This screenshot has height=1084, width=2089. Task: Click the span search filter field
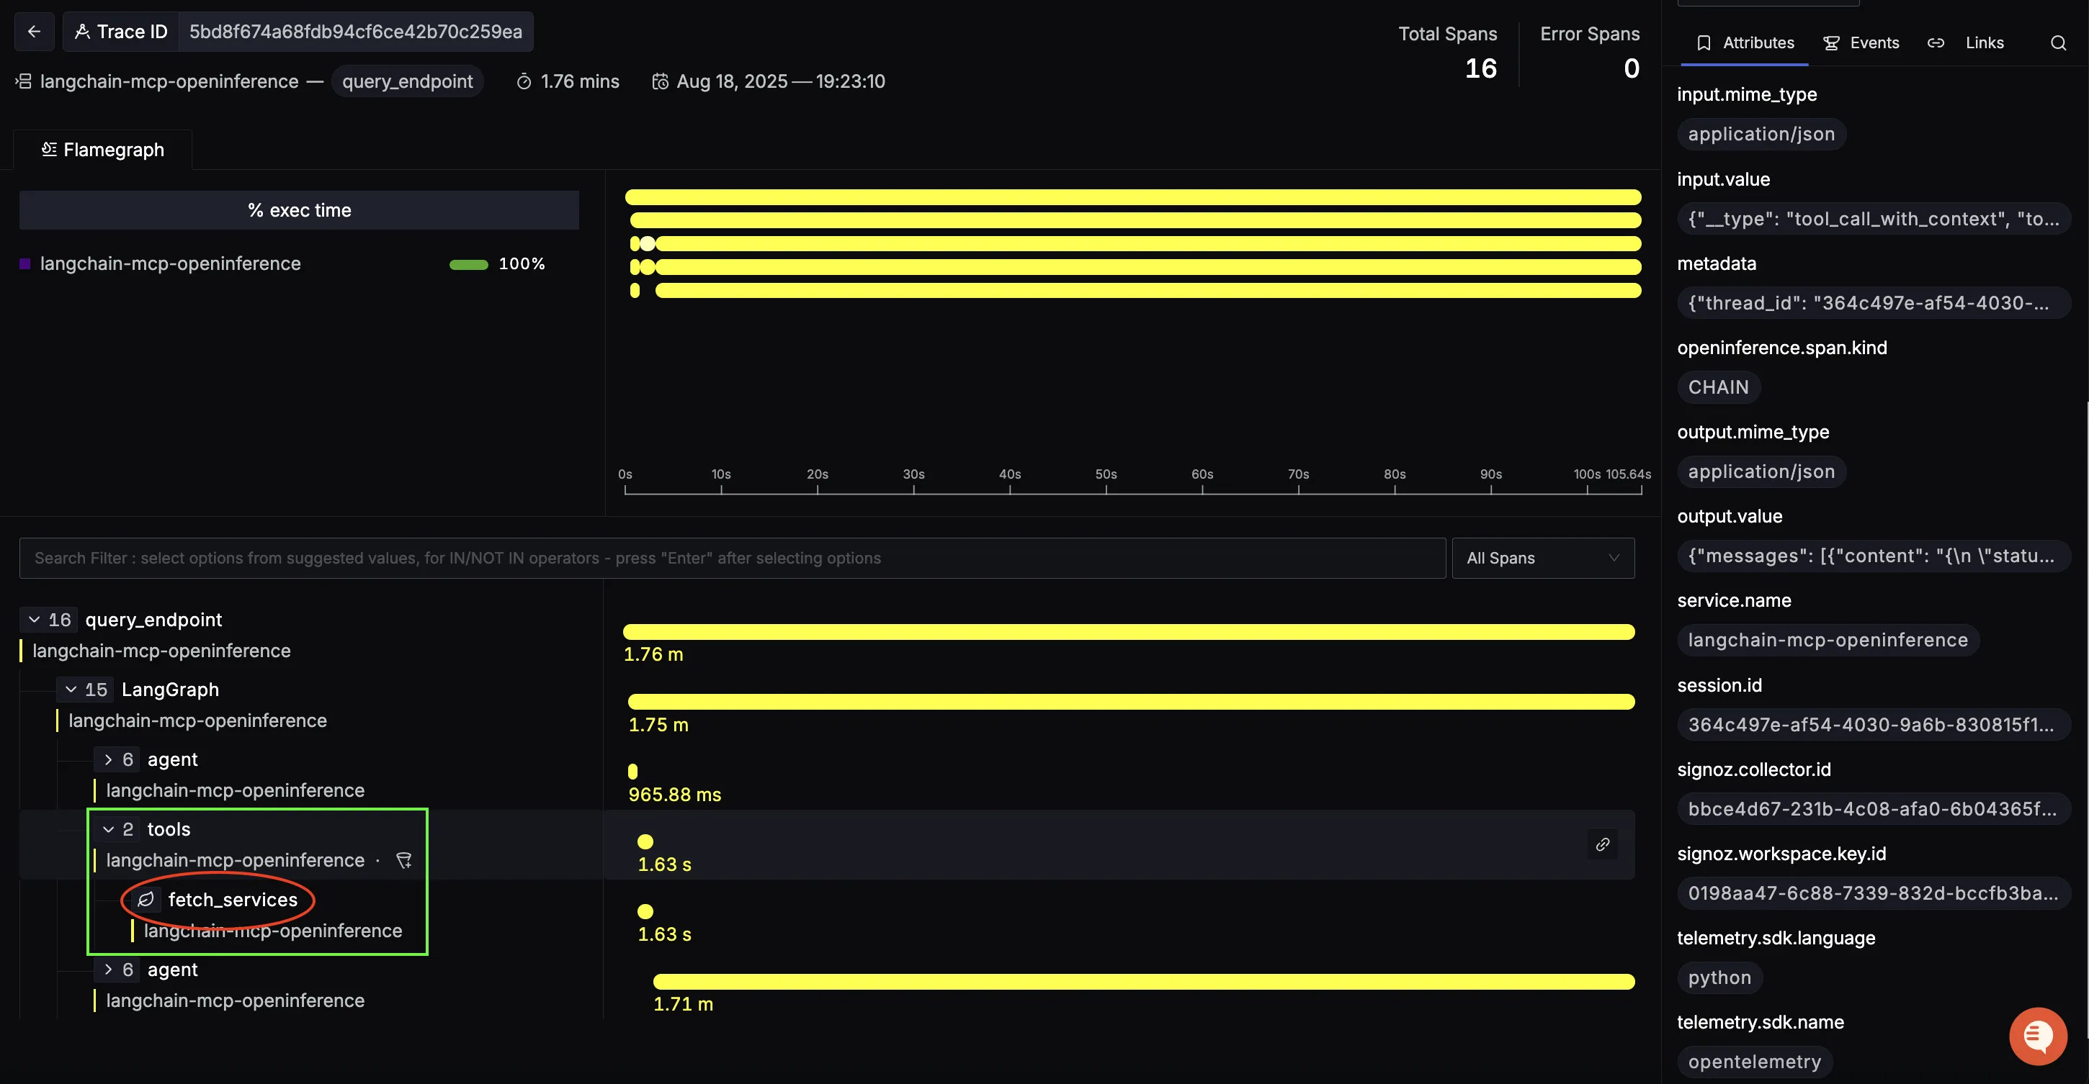[731, 559]
